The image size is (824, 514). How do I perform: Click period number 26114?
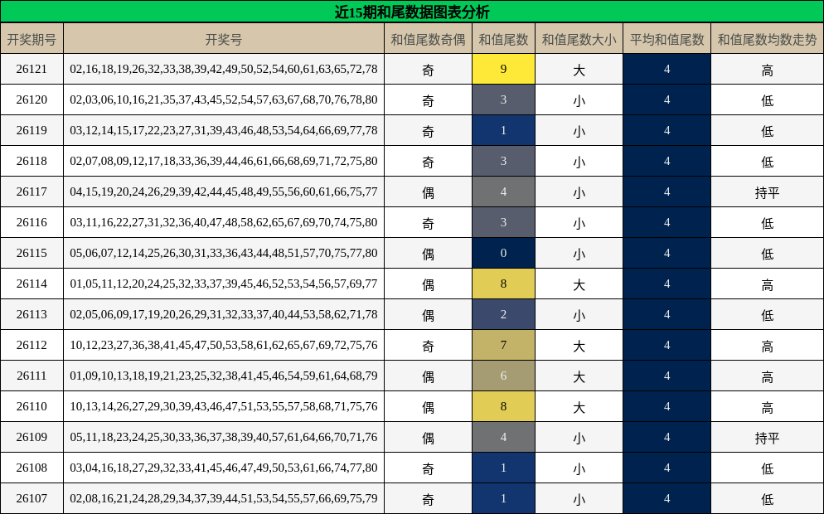pyautogui.click(x=32, y=284)
